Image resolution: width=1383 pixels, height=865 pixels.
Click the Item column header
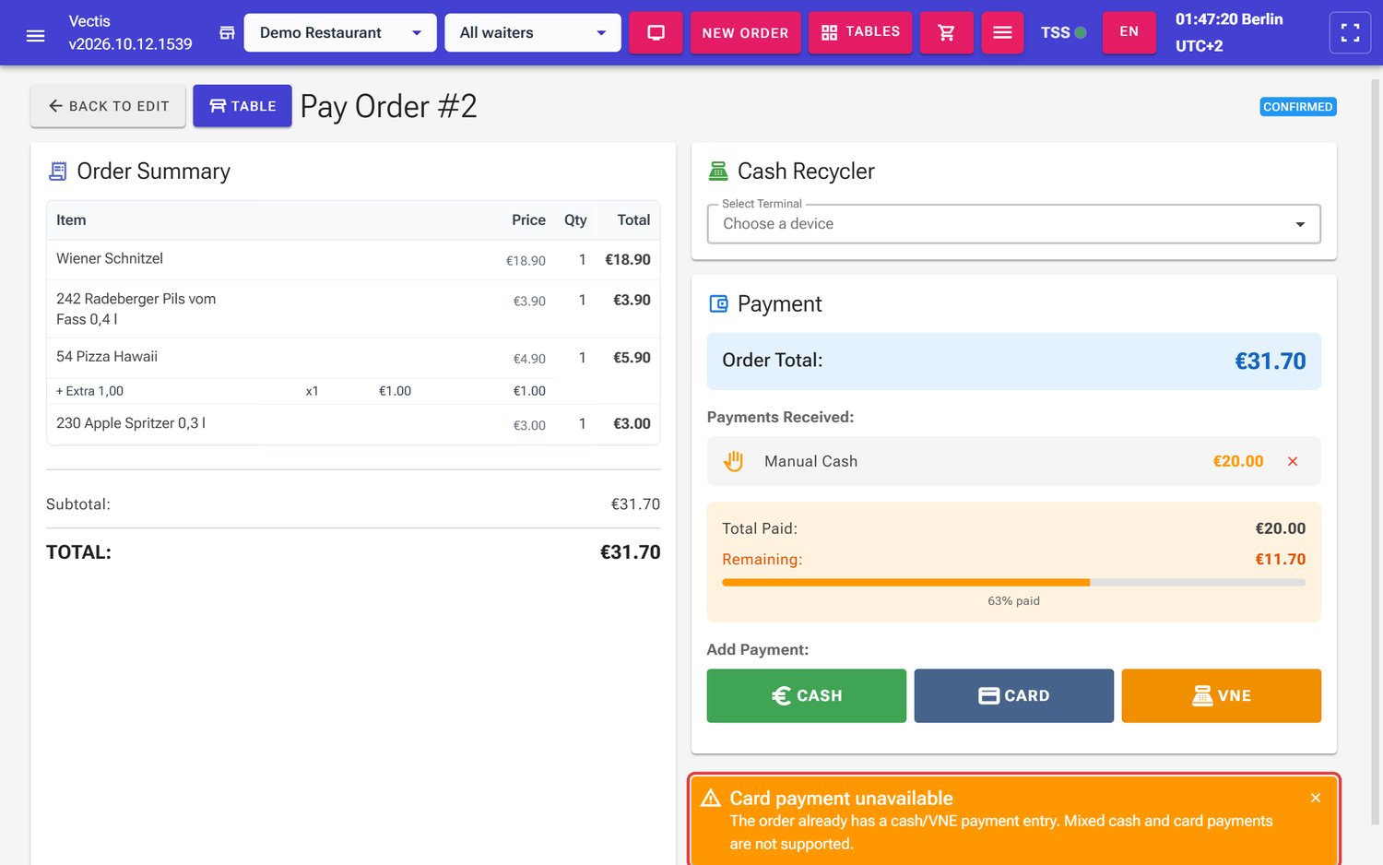click(x=71, y=220)
